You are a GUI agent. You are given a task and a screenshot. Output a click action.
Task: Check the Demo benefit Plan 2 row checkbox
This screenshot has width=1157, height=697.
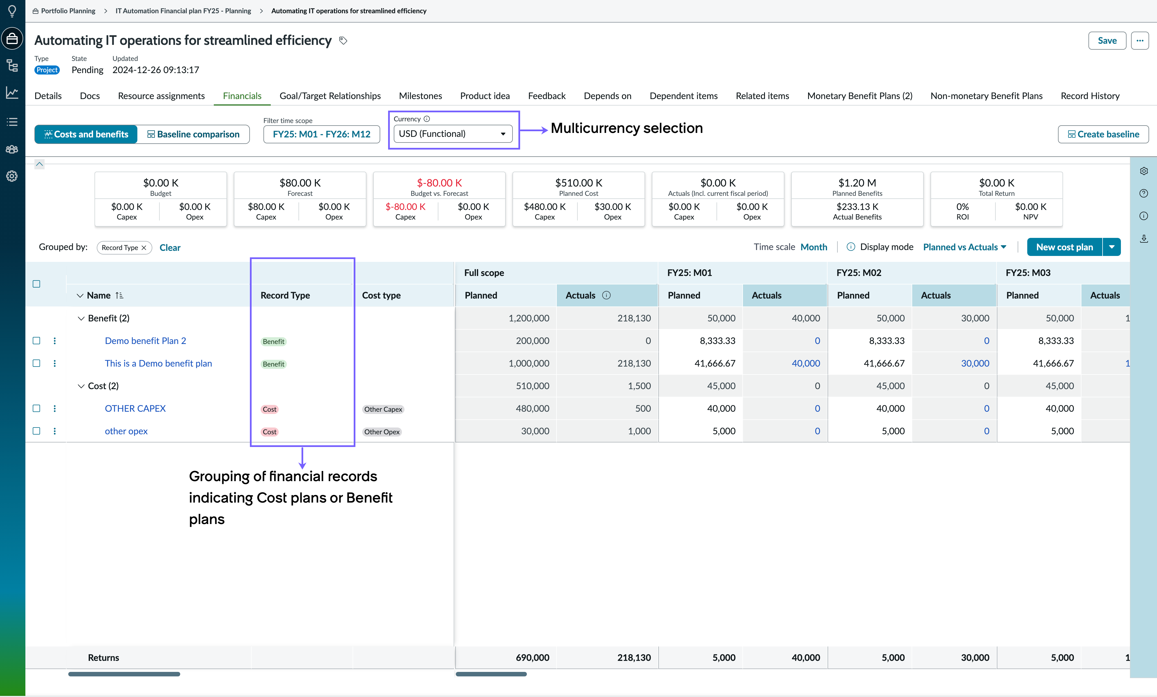[36, 341]
